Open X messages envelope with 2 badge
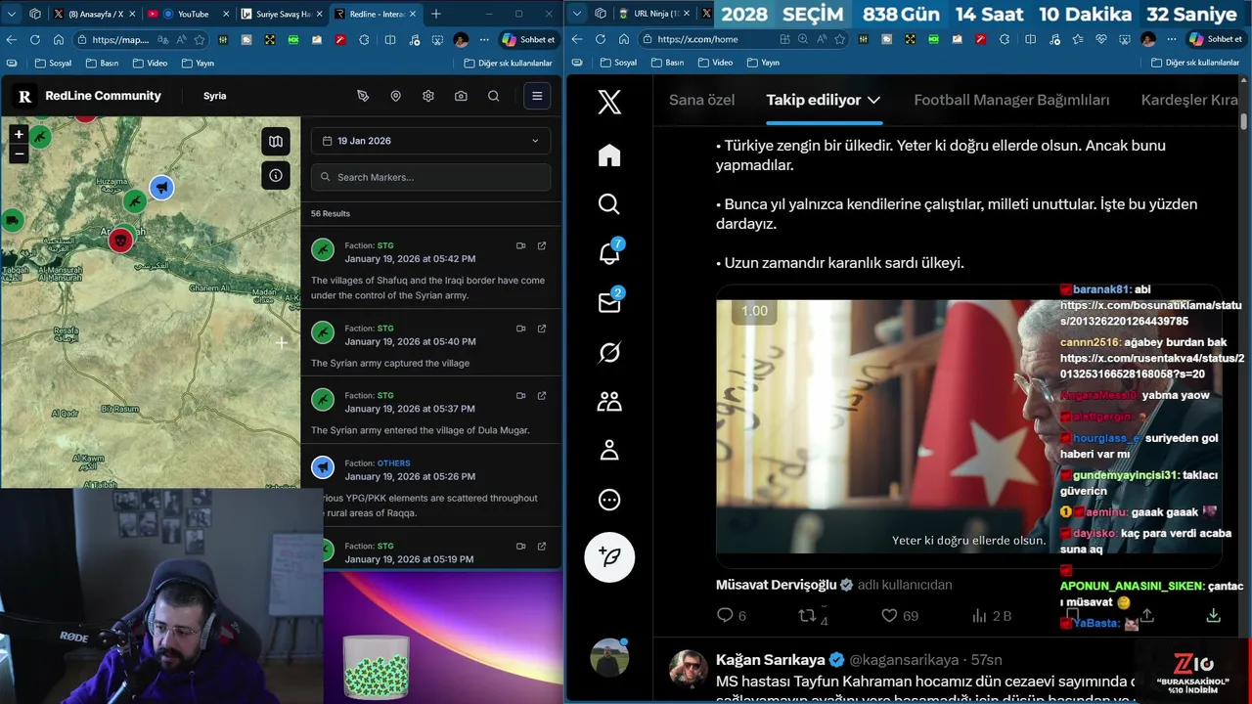This screenshot has height=704, width=1252. pyautogui.click(x=609, y=302)
